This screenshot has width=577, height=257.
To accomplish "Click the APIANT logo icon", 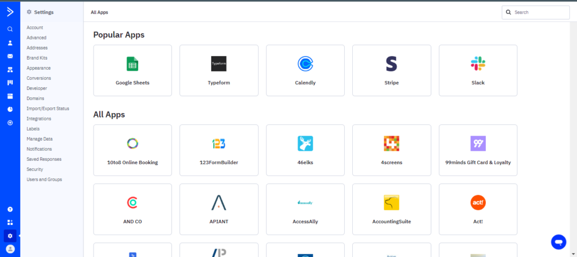I will point(219,202).
